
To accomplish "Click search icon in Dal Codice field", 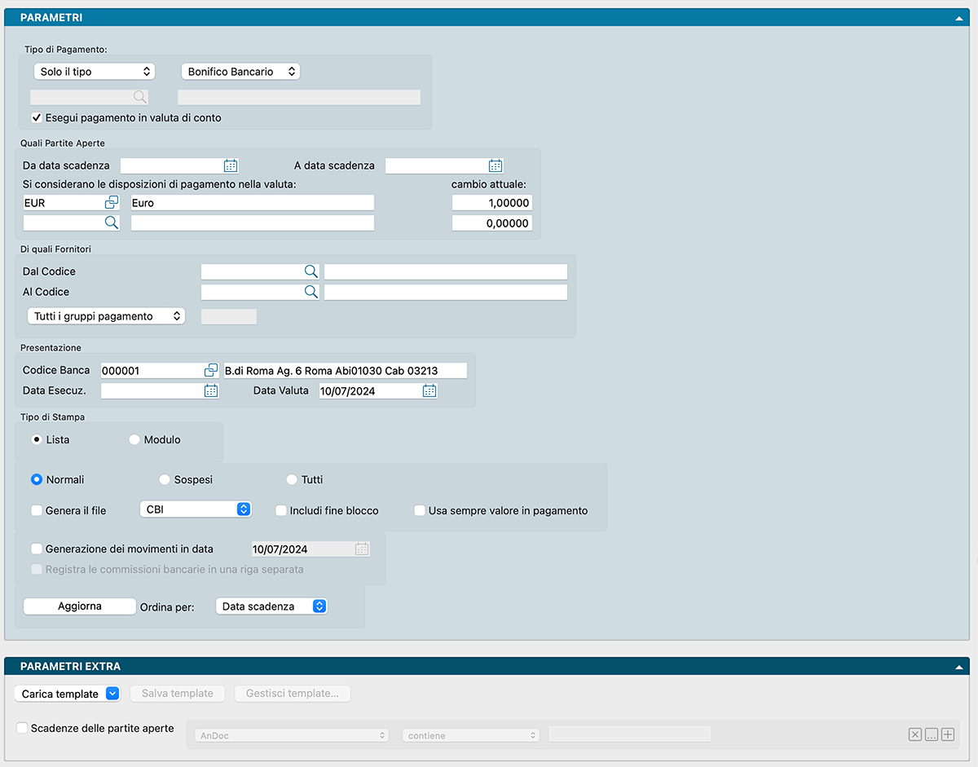I will coord(311,271).
